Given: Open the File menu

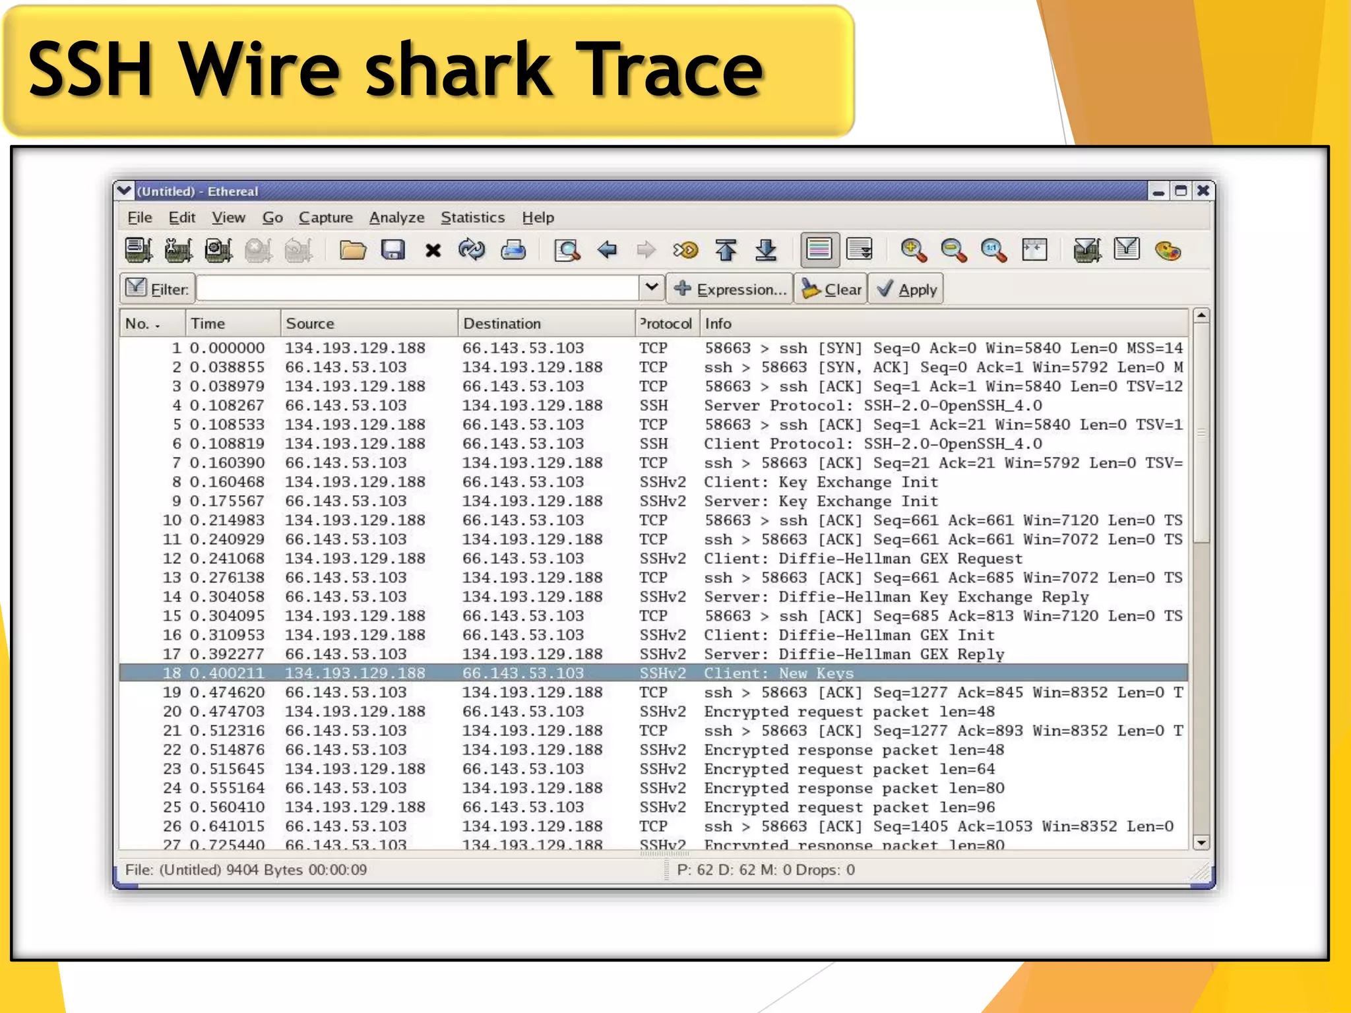Looking at the screenshot, I should (140, 218).
